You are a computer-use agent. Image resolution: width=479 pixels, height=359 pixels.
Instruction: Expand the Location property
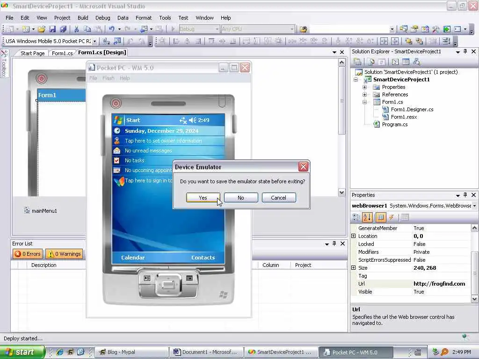coord(354,236)
